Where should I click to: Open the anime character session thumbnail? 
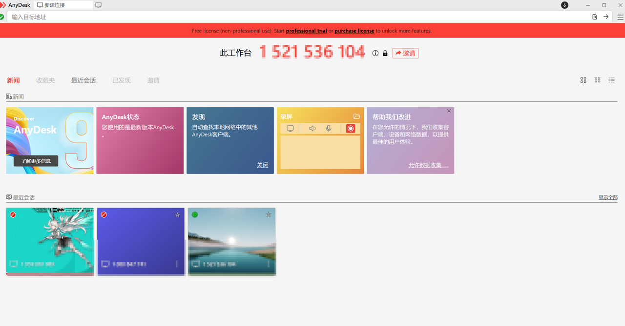tap(50, 241)
